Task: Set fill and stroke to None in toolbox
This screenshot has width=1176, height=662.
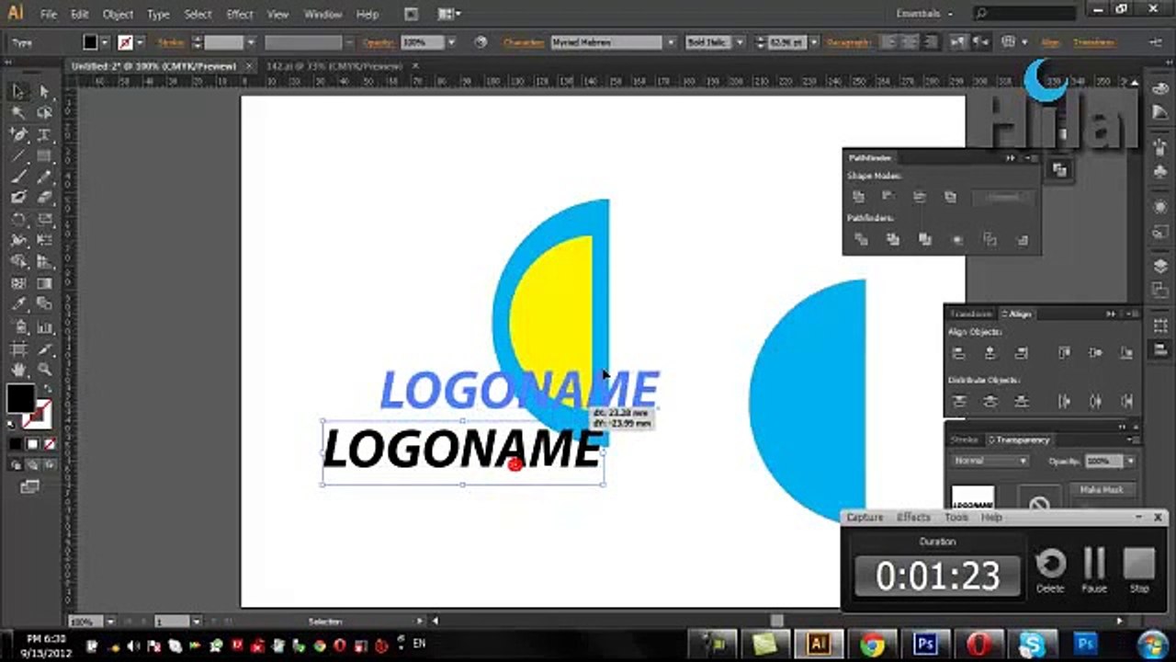Action: click(49, 444)
